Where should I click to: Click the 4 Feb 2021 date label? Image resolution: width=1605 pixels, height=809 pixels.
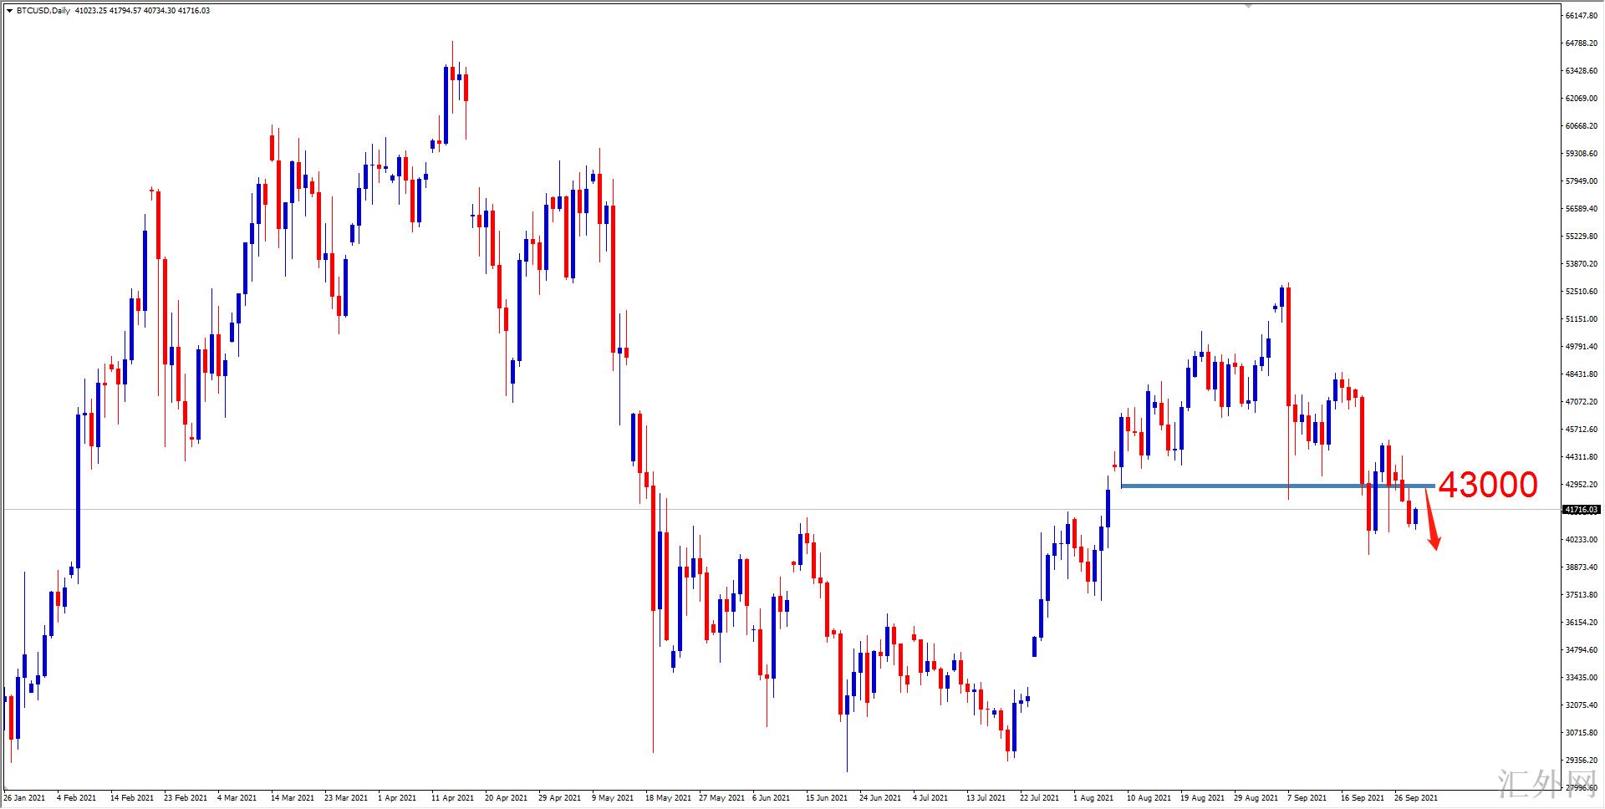click(77, 798)
